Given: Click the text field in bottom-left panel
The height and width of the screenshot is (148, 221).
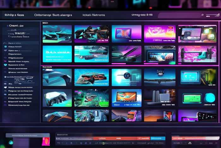Looking at the screenshot, I should point(28,135).
